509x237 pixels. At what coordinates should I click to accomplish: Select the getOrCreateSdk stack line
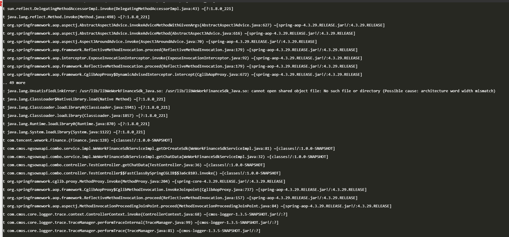(x=169, y=149)
